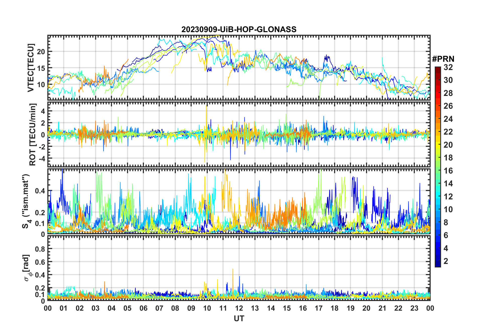Click the S4 scintillation plot panel
Screen dimensions: 478x334
(x=239, y=201)
